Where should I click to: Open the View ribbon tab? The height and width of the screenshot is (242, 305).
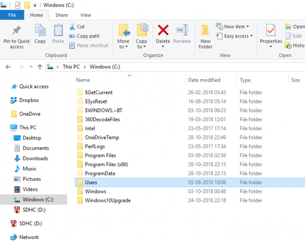[x=86, y=15]
